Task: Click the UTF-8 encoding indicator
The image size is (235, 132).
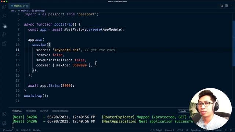Action: pos(180,130)
